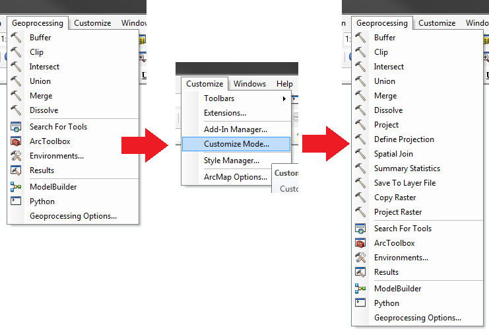Image resolution: width=489 pixels, height=331 pixels.
Task: Launch the Add-In Manager... entry
Action: click(x=236, y=129)
